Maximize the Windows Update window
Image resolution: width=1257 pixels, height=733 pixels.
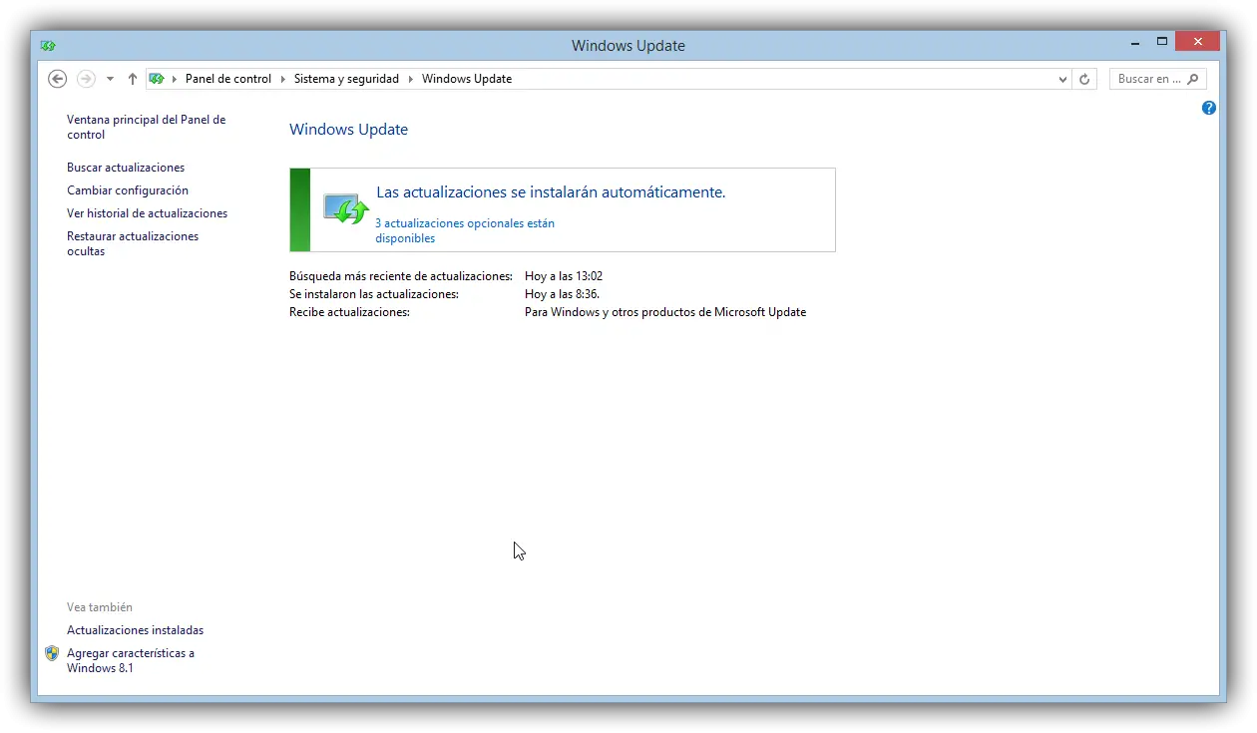coord(1161,42)
